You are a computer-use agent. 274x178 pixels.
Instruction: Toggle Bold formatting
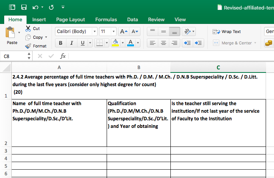(61, 43)
